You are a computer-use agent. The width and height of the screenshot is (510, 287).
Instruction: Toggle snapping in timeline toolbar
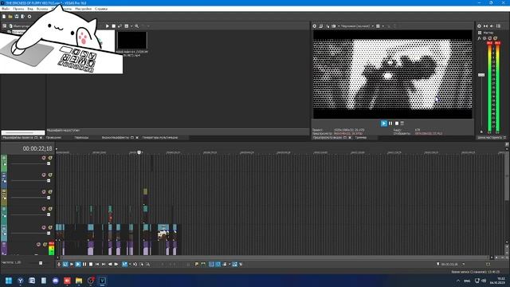click(211, 264)
